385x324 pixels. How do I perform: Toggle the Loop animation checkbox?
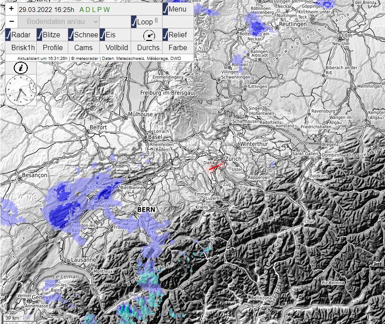[134, 22]
